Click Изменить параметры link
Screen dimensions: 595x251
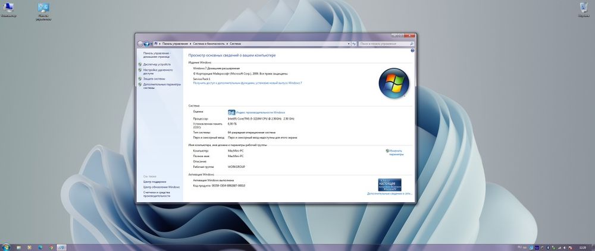(396, 152)
